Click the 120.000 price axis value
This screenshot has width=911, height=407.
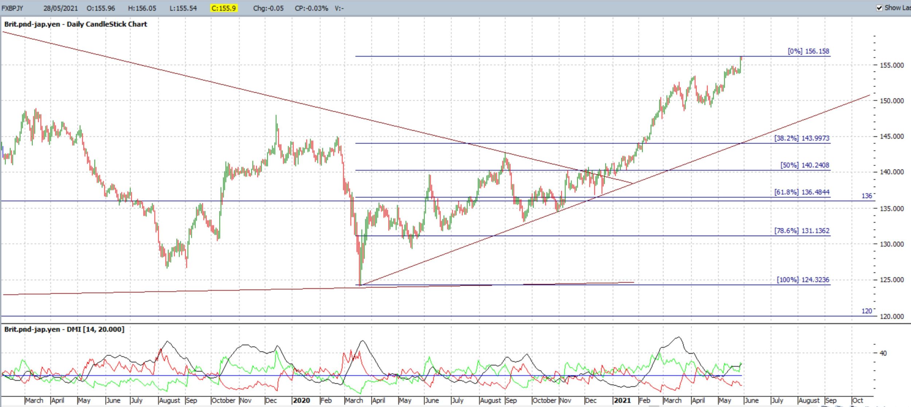pos(892,317)
